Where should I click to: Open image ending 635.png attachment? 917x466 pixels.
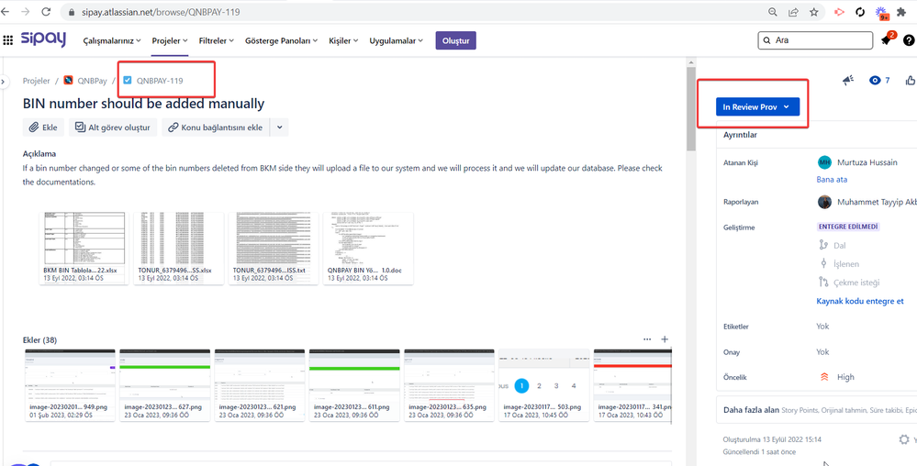(x=449, y=384)
